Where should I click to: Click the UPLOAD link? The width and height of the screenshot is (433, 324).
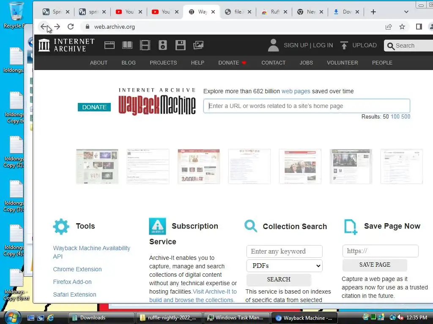click(364, 45)
